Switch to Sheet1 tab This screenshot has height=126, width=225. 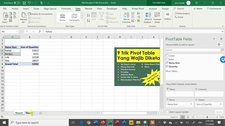pos(29,113)
